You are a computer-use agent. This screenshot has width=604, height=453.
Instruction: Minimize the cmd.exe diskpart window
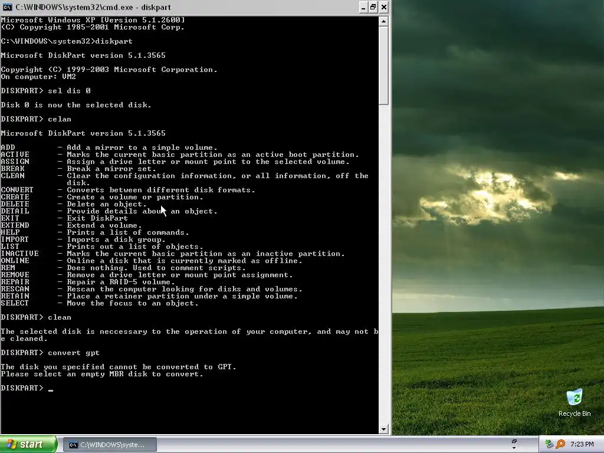pyautogui.click(x=363, y=7)
